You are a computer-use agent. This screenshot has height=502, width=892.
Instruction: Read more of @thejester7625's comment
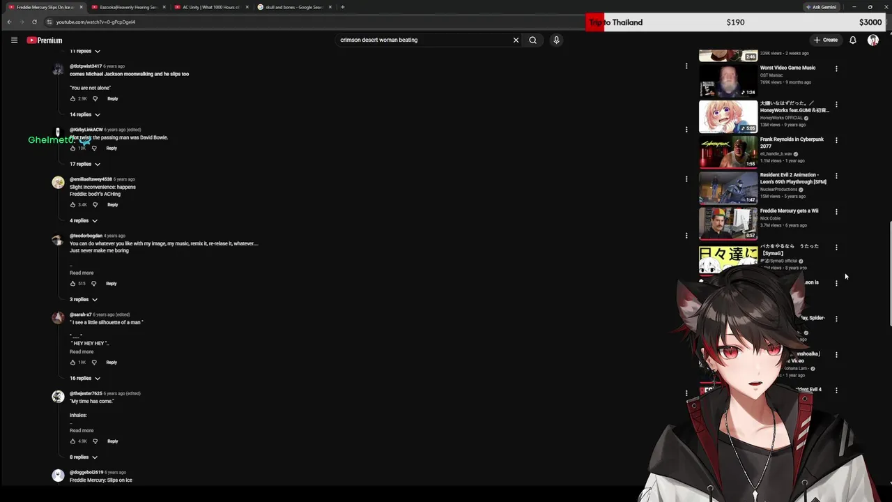tap(82, 430)
